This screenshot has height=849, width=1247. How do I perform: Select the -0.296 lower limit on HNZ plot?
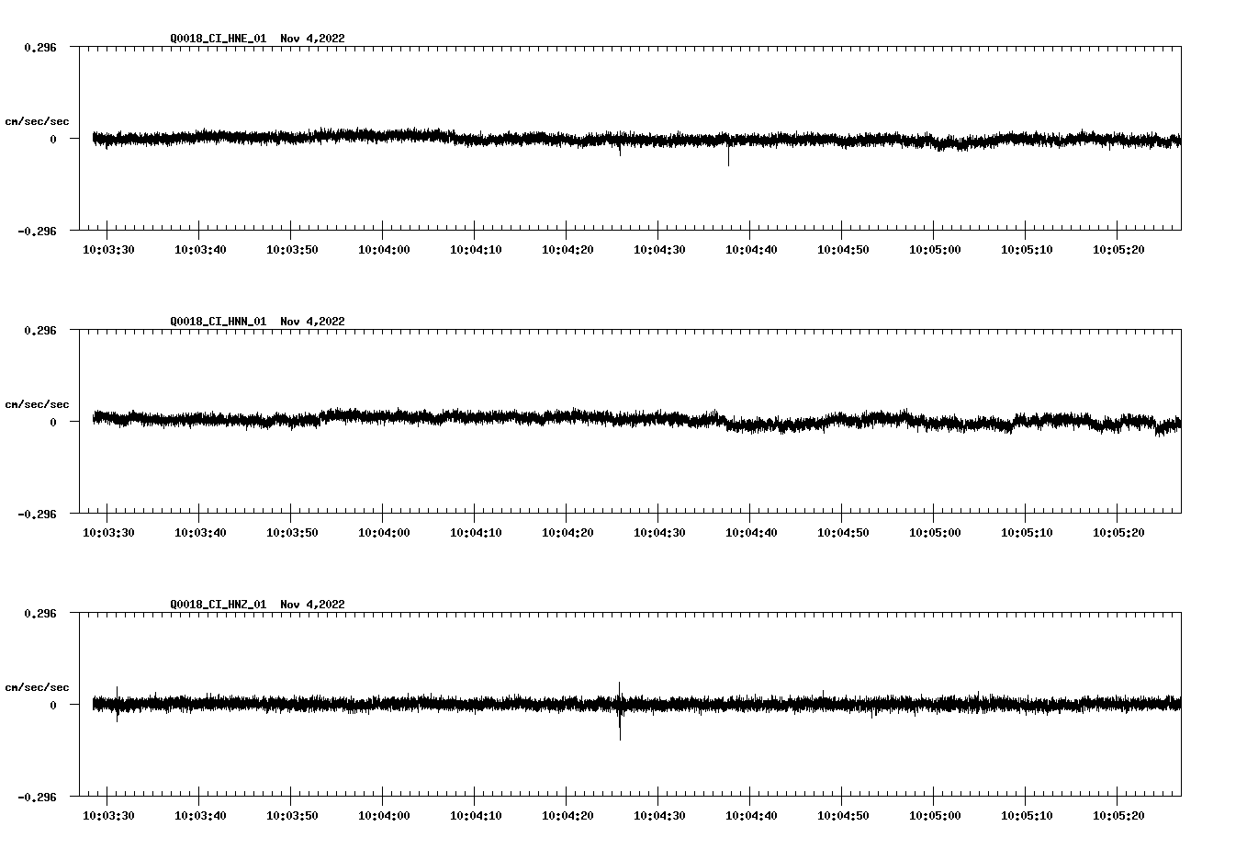pos(37,797)
